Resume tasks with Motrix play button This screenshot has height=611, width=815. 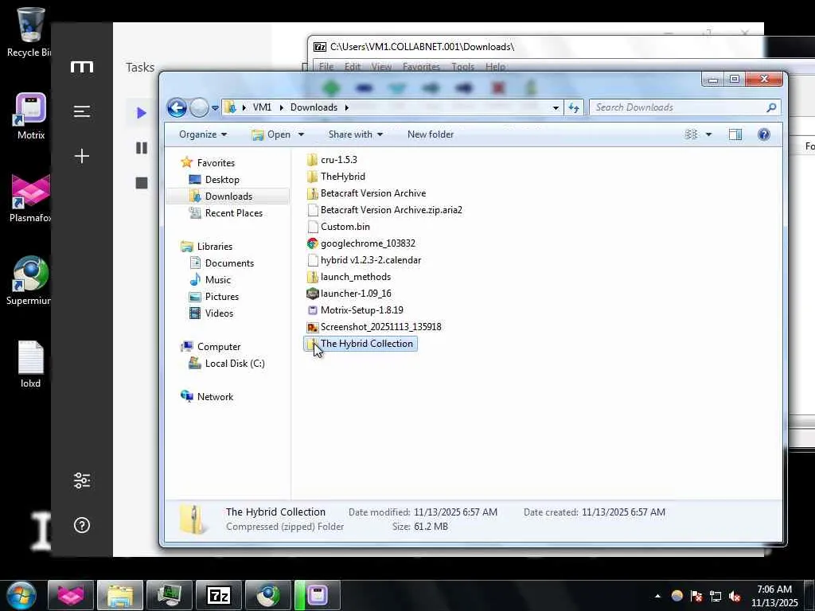[141, 113]
